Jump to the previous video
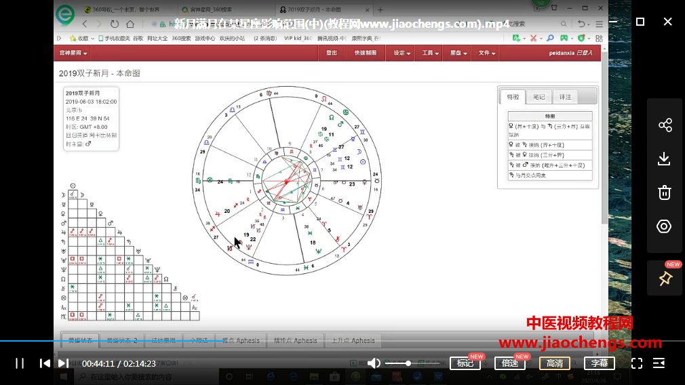The image size is (685, 385). [x=45, y=363]
